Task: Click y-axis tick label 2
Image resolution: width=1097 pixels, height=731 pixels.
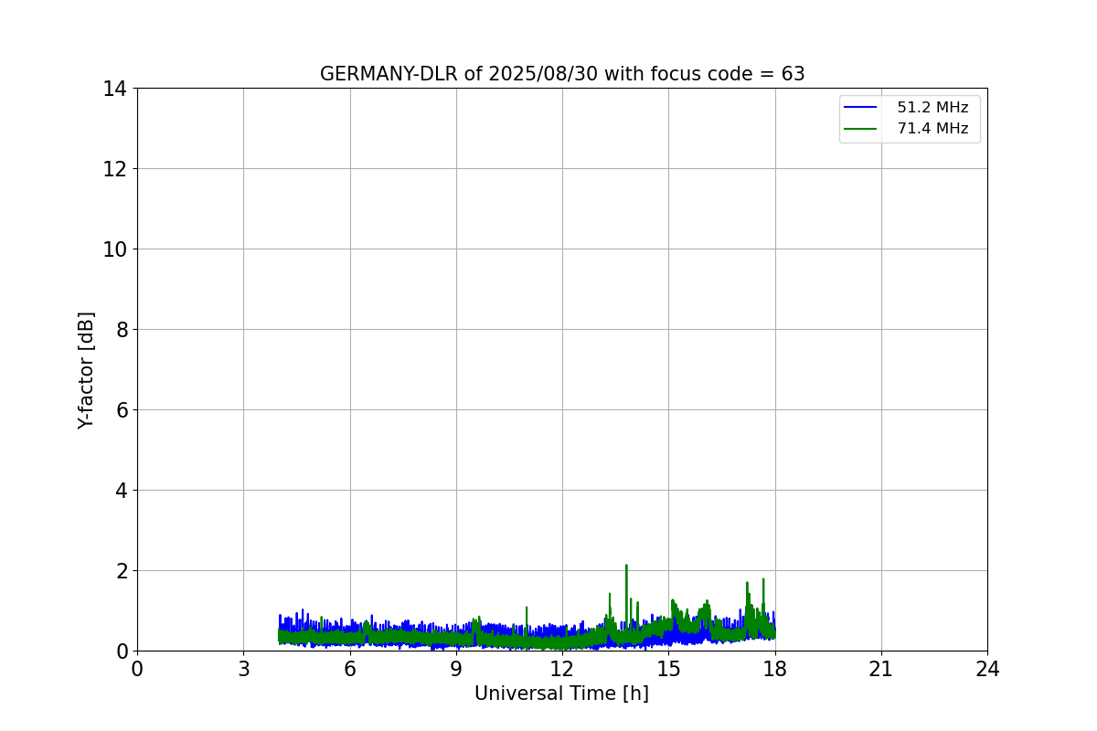Action: (121, 571)
